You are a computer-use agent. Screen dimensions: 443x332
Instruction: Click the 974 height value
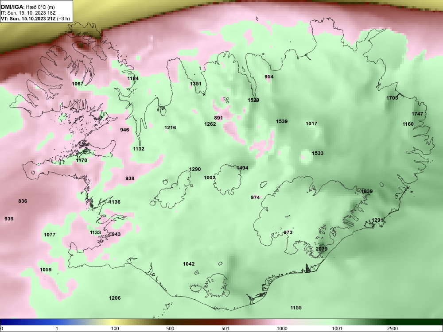(x=255, y=197)
